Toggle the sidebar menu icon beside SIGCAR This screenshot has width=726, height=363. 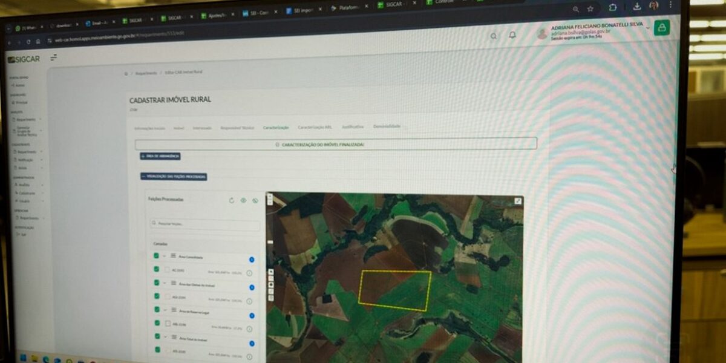click(x=54, y=57)
